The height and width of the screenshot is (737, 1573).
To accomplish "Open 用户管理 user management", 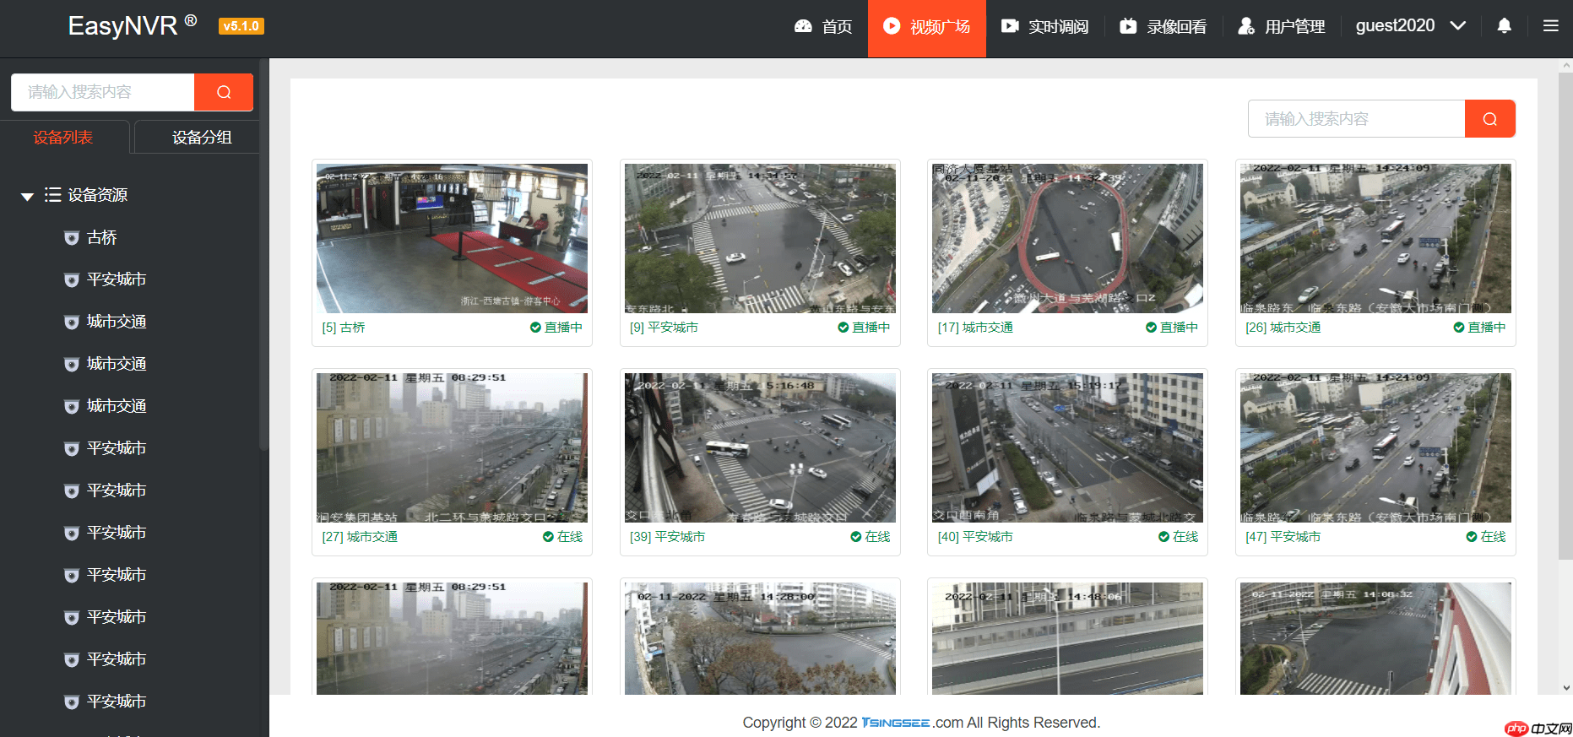I will pyautogui.click(x=1282, y=27).
